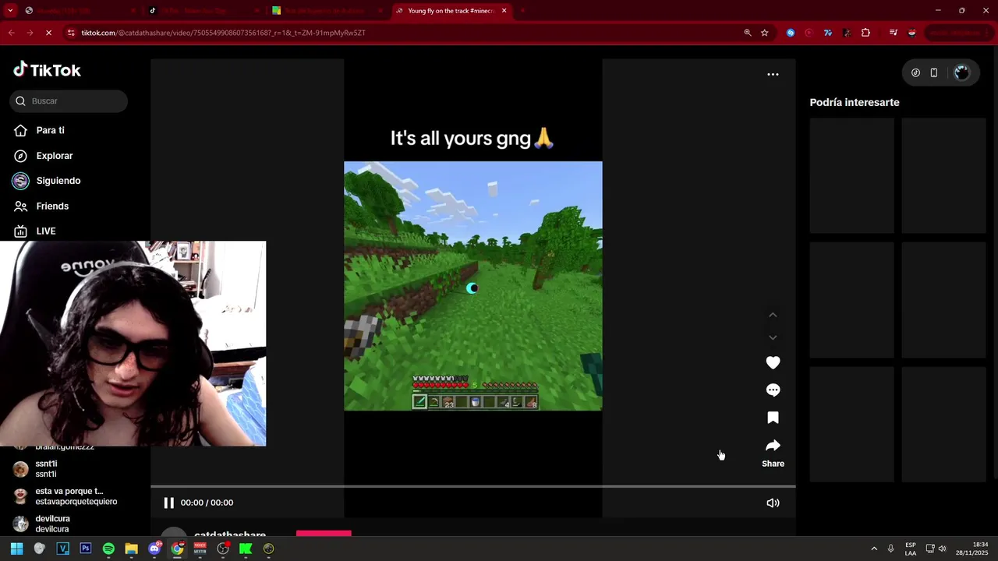998x561 pixels.
Task: Open the video more options menu
Action: (x=773, y=75)
